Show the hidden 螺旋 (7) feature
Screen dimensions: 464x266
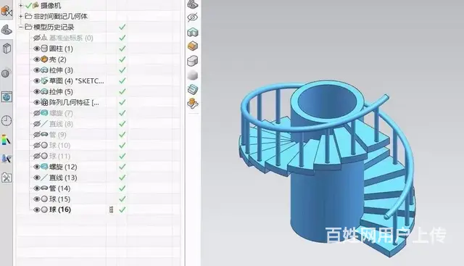(x=37, y=113)
